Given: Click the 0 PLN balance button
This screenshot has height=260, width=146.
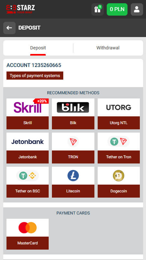Looking at the screenshot, I should (x=117, y=9).
